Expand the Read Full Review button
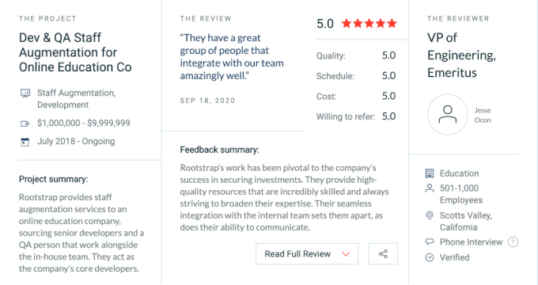538x285 pixels. pos(307,254)
